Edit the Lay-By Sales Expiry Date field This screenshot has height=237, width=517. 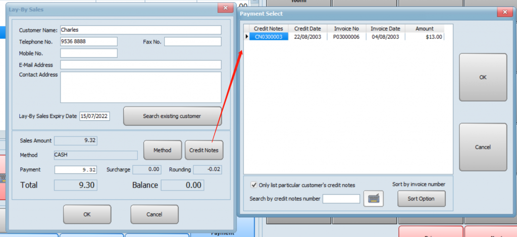coord(94,116)
